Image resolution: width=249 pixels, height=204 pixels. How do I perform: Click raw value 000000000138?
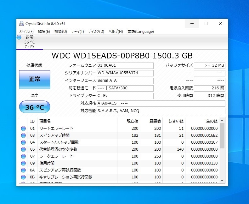[x=204, y=163]
